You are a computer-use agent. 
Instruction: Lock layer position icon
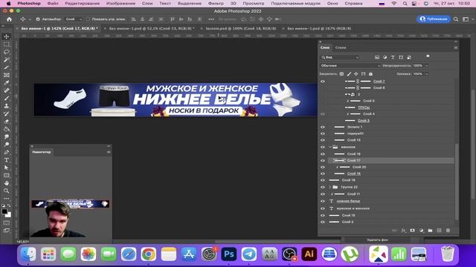[356, 74]
